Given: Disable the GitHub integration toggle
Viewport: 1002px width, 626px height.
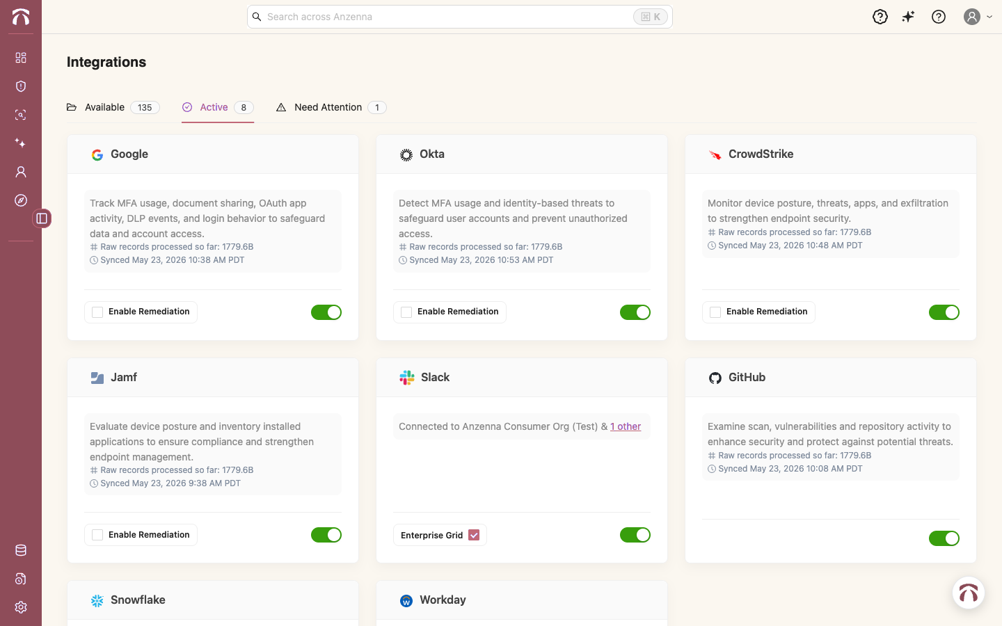Looking at the screenshot, I should (x=944, y=538).
